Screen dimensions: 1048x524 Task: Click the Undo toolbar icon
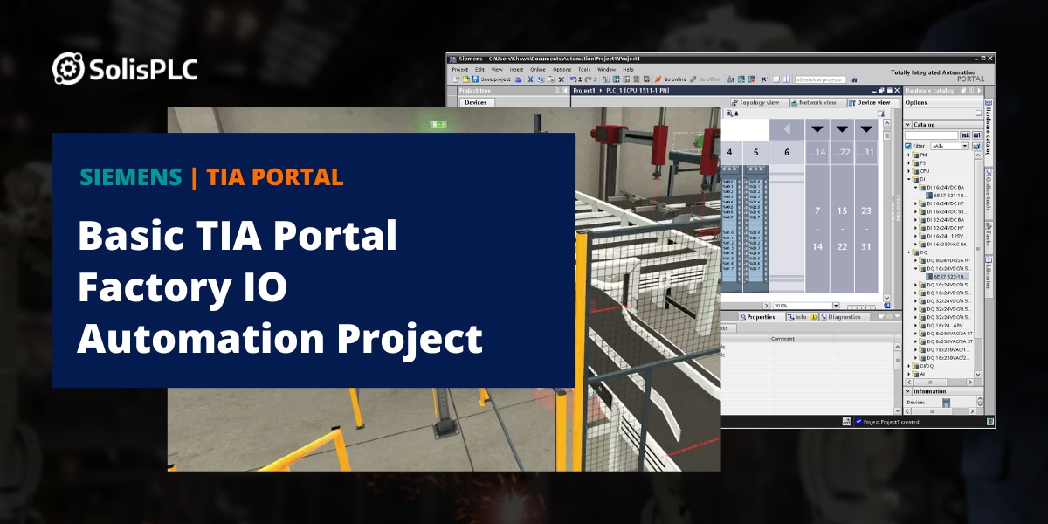(572, 79)
